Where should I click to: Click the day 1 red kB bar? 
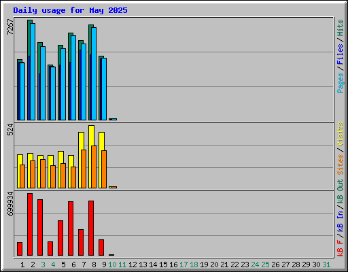20,249
